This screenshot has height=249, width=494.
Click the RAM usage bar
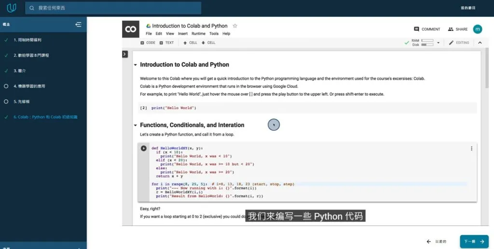point(427,40)
